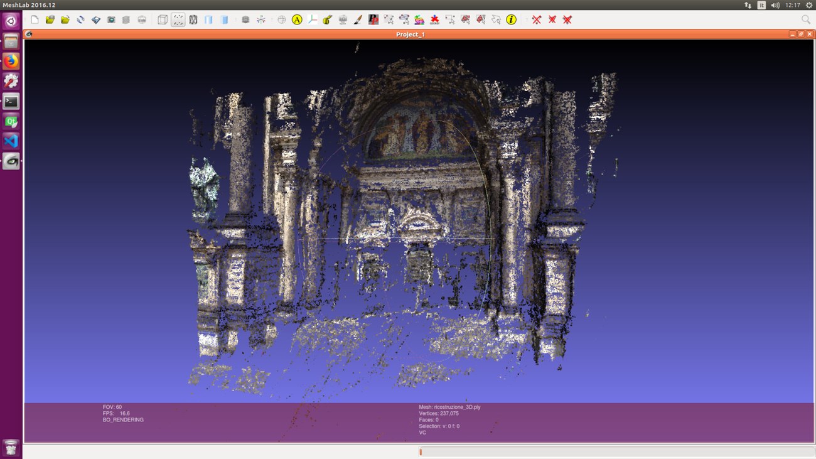The image size is (816, 459).
Task: Select the PickPoints PP tool
Action: tap(373, 19)
